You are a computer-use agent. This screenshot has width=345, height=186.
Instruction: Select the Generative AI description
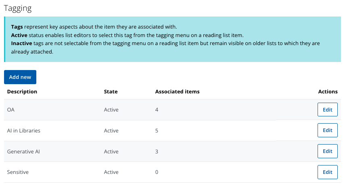23,151
